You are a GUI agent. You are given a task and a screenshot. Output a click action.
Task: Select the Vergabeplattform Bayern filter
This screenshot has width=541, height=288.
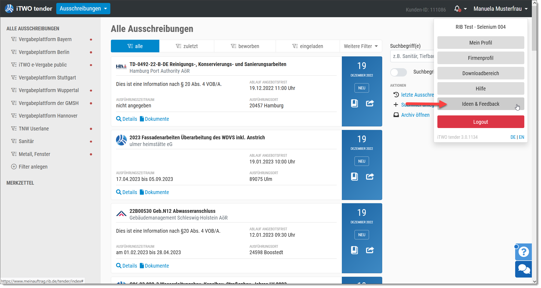45,39
